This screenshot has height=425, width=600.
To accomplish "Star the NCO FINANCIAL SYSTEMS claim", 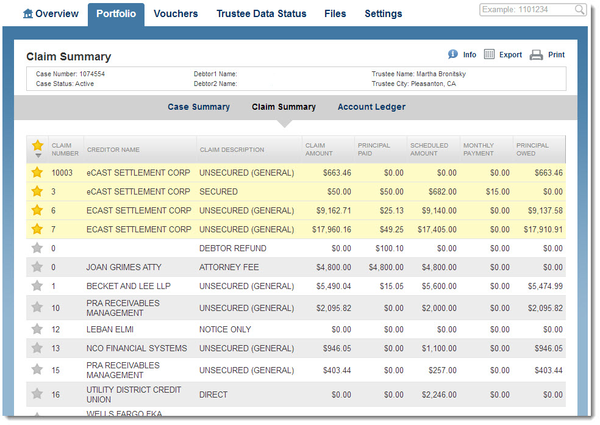I will pos(37,348).
